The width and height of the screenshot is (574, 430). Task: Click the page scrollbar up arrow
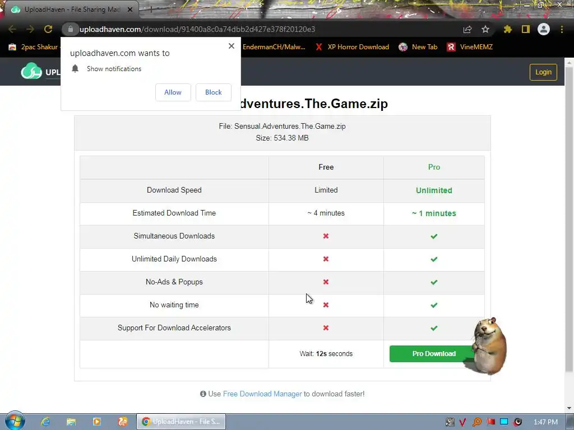(x=570, y=63)
